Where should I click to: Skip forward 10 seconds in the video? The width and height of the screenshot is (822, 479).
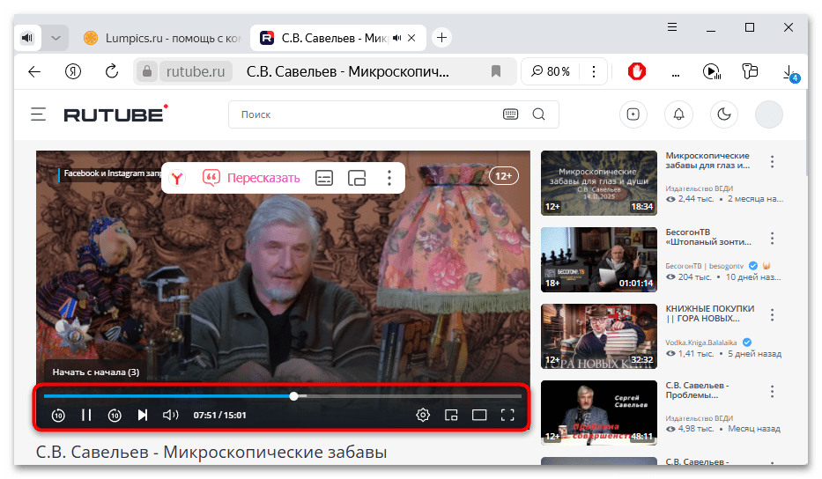pyautogui.click(x=115, y=415)
